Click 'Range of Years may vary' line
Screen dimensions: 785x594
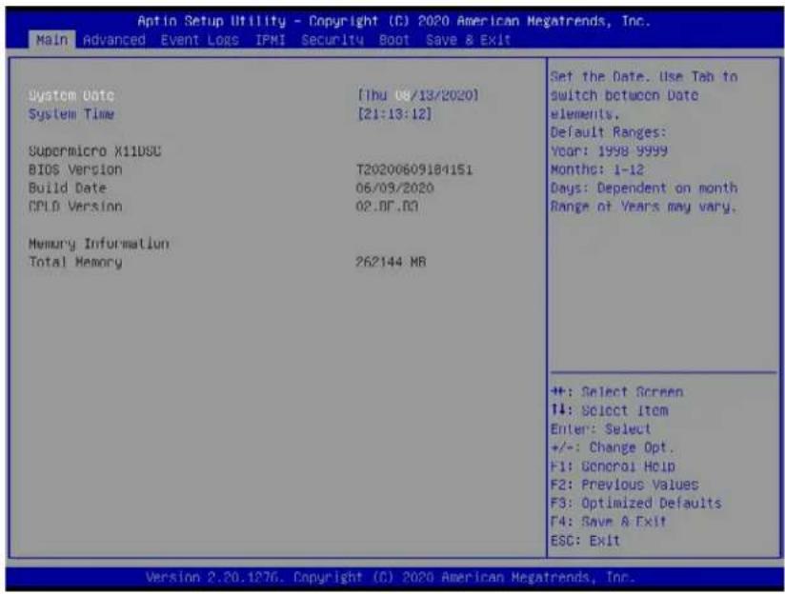(x=644, y=207)
